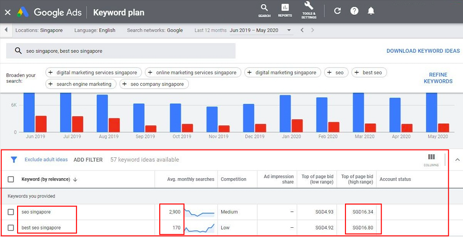
Task: Sort by Top of page bid (low range)
Action: (318, 179)
